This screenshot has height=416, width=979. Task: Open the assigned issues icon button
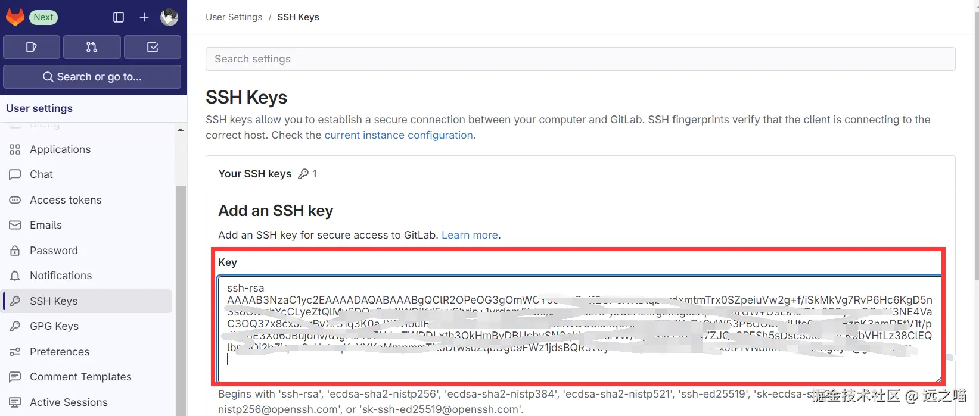click(x=32, y=47)
